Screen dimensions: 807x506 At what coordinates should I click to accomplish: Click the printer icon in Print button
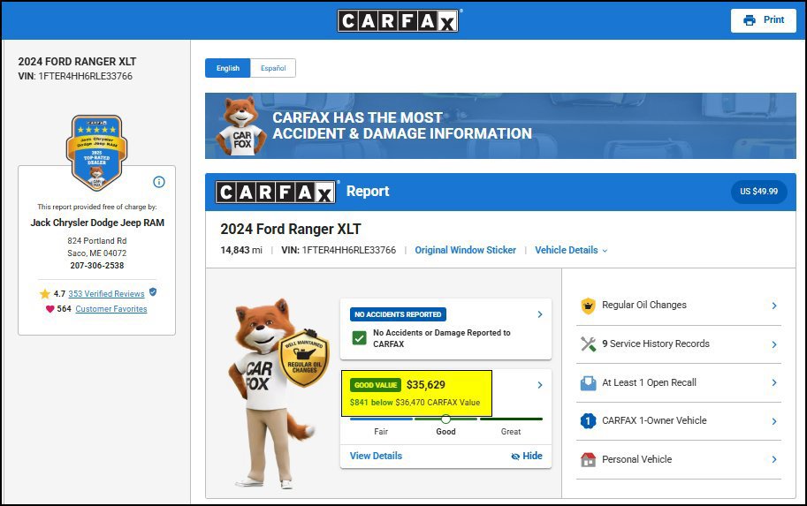point(750,20)
